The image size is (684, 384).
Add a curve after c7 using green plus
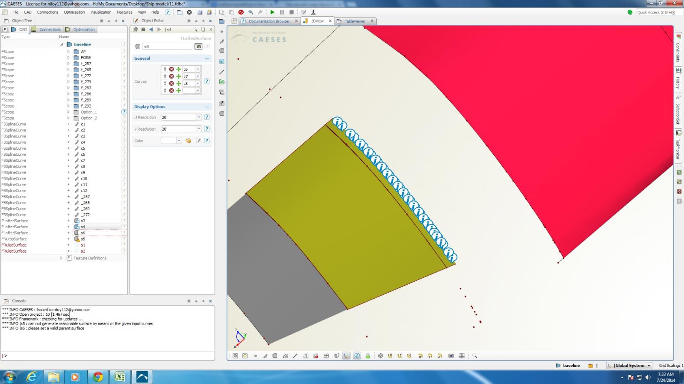(x=179, y=76)
